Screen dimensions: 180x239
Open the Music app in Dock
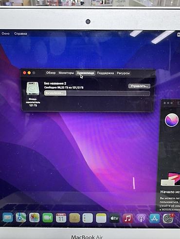click(x=127, y=218)
